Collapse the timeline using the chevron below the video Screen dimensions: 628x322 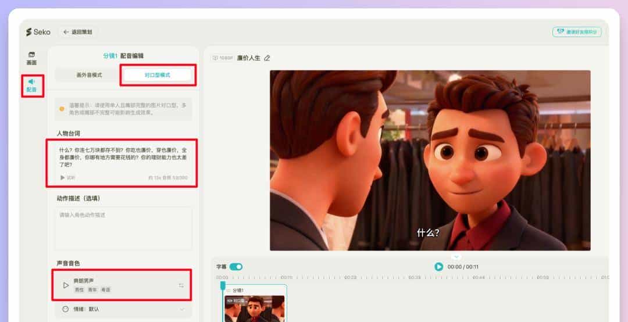tap(456, 256)
